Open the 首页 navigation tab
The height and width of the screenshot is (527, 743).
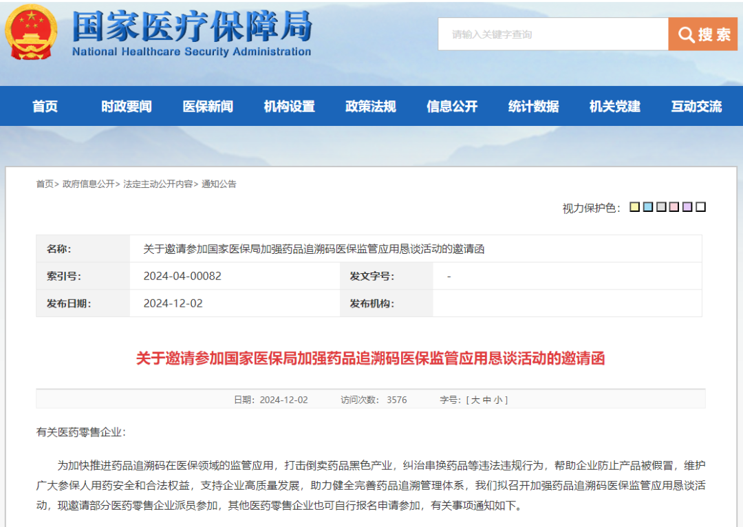click(45, 107)
